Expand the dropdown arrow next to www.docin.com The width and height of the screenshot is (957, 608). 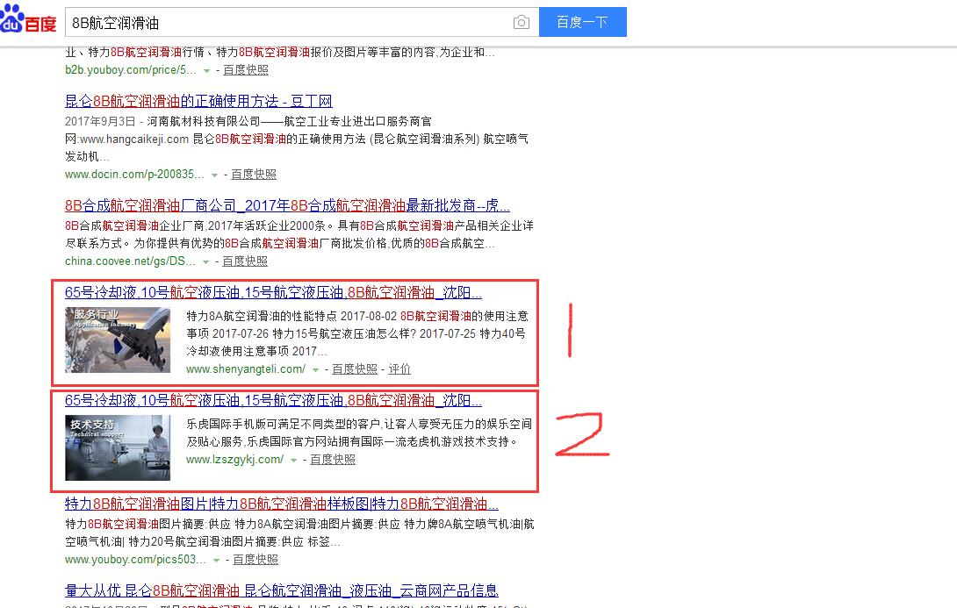[214, 175]
